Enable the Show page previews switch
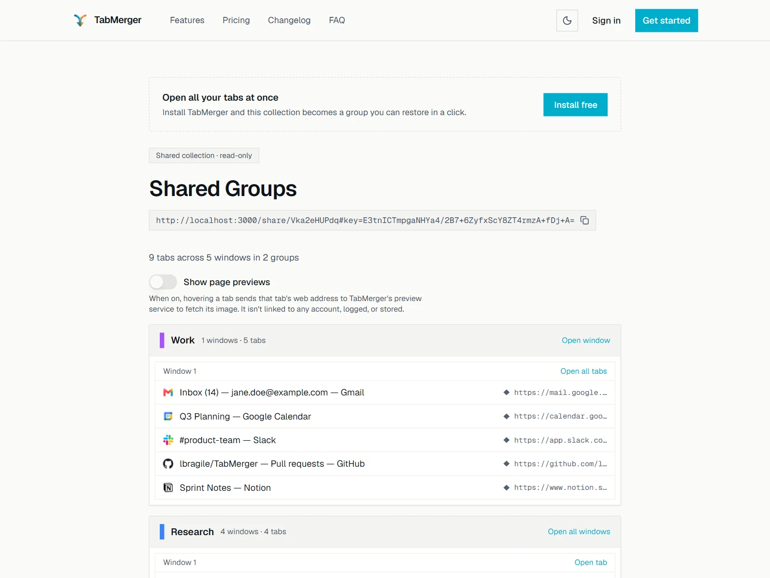The height and width of the screenshot is (578, 770). click(x=163, y=282)
